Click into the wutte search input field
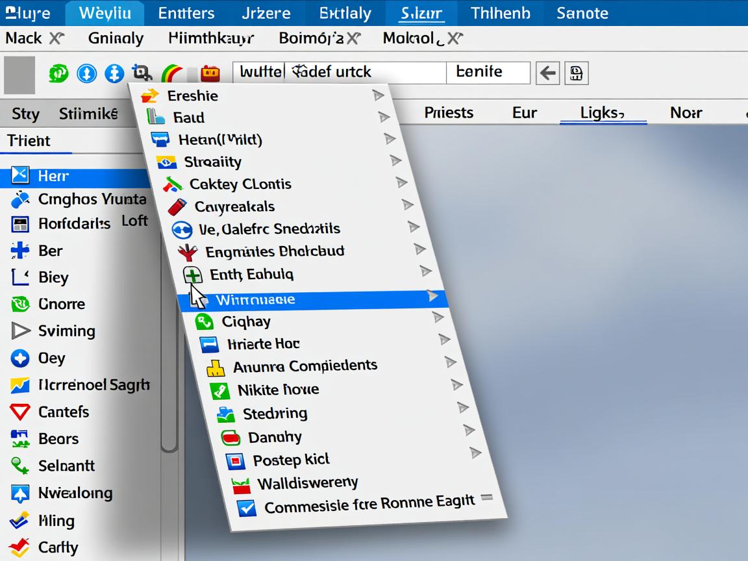748x561 pixels. [x=338, y=72]
